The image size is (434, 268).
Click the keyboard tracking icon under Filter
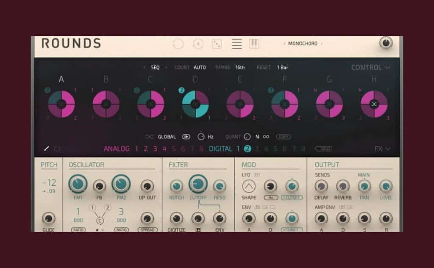198,230
